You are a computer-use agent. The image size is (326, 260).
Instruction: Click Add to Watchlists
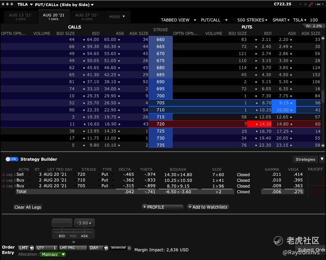click(208, 207)
